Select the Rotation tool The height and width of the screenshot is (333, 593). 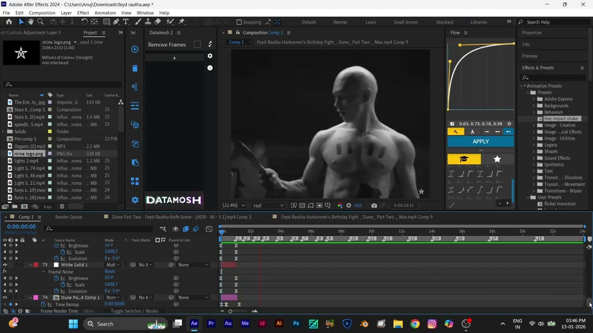(84, 22)
